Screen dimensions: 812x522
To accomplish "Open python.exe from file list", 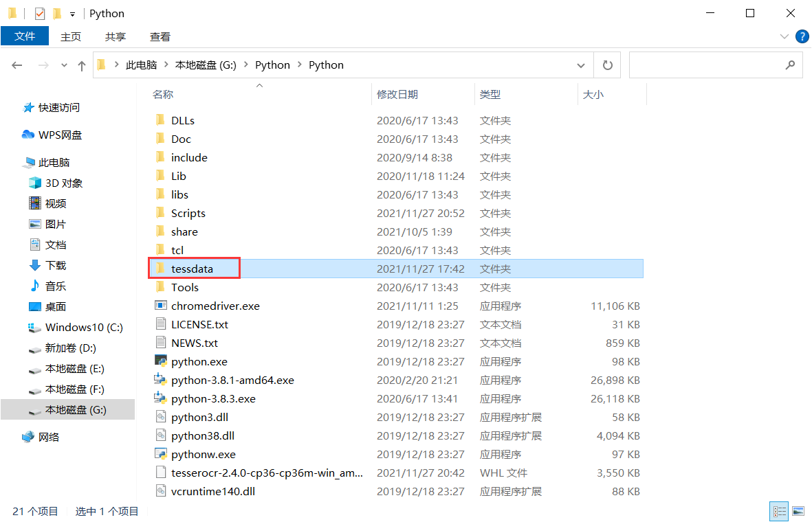I will (199, 361).
